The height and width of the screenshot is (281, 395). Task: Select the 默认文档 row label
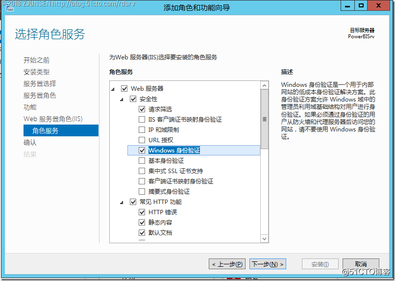coord(160,232)
